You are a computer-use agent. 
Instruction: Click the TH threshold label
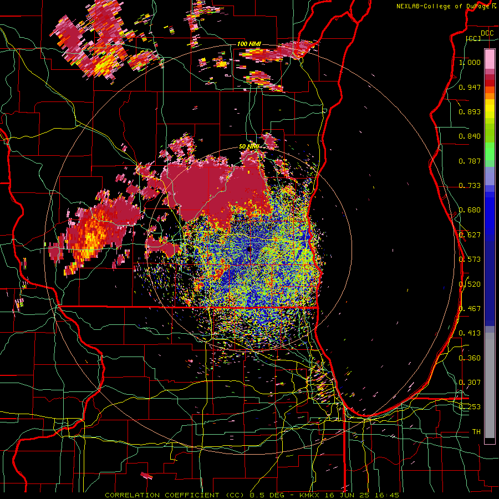click(x=476, y=431)
